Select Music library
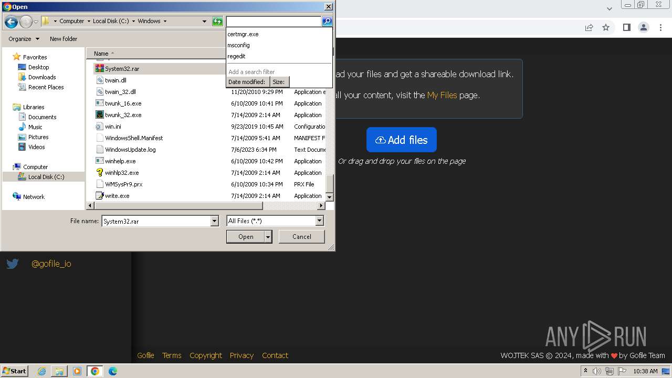 tap(30, 127)
